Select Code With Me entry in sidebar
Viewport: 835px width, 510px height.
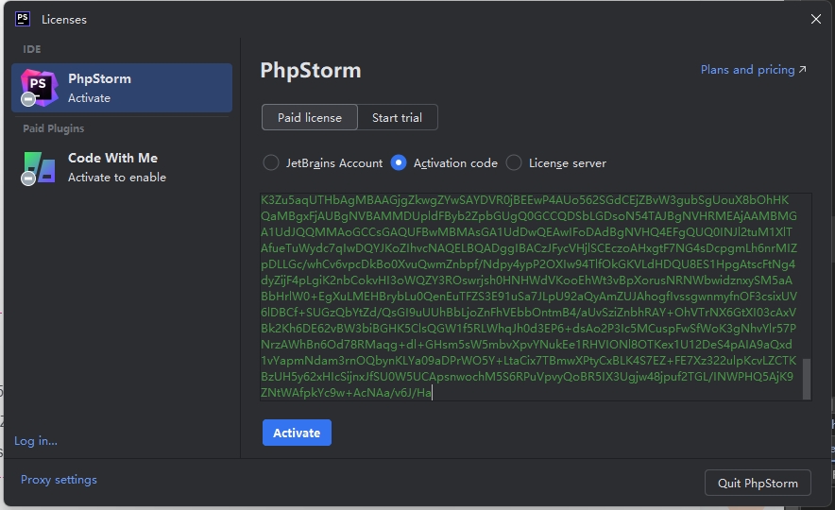click(x=122, y=168)
